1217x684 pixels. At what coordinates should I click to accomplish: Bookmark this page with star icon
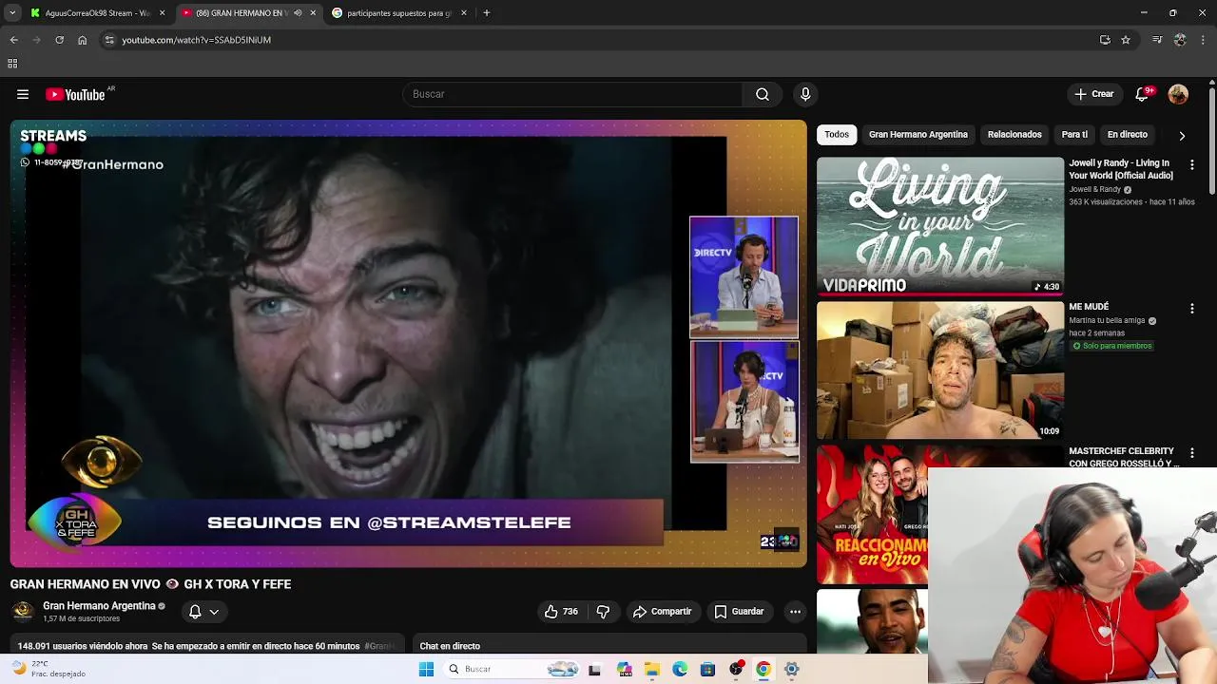[x=1126, y=40]
